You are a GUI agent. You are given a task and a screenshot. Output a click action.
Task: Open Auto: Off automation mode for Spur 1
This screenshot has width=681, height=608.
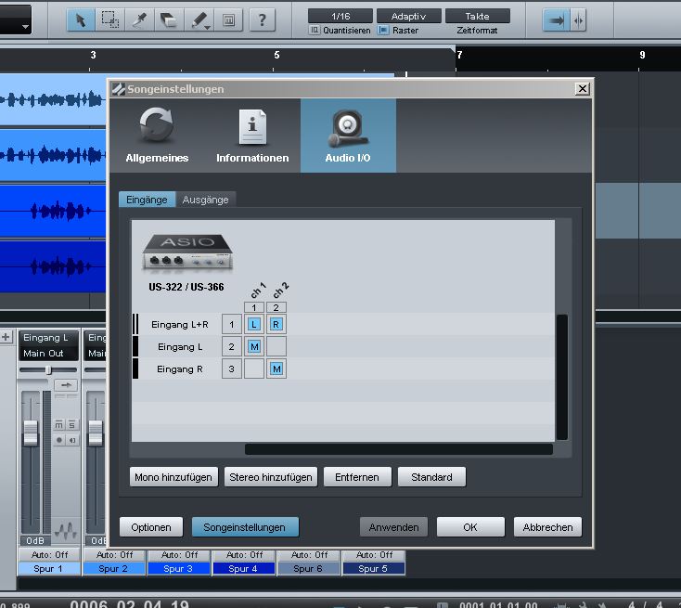(49, 555)
